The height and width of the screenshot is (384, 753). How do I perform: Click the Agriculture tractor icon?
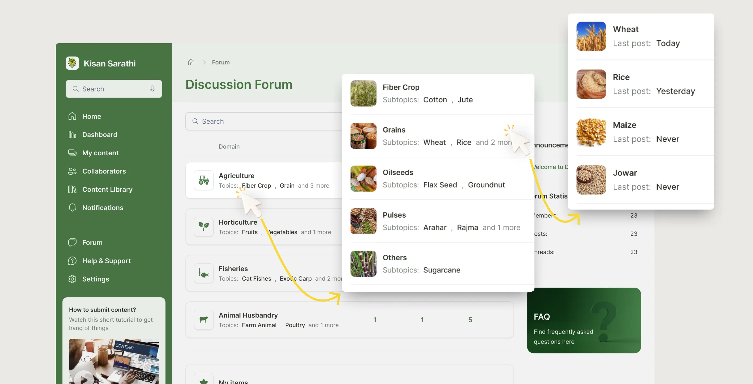point(203,180)
